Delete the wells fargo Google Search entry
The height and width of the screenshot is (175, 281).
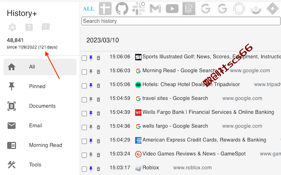click(x=98, y=127)
